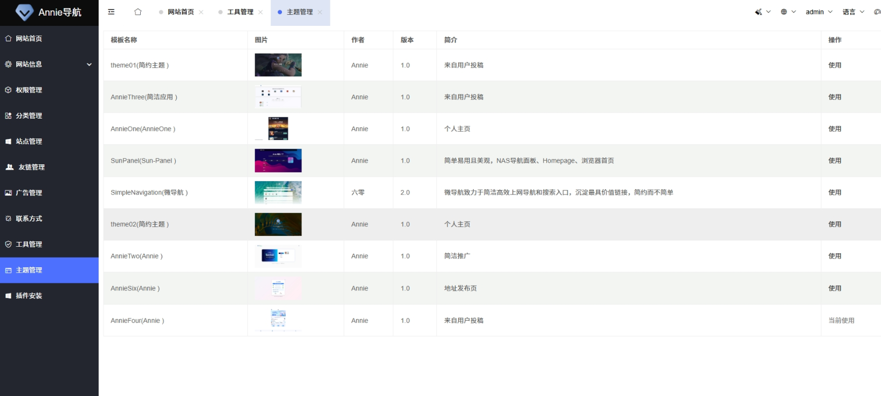This screenshot has height=396, width=881.
Task: Switch to the 网站首页 tab
Action: tap(181, 12)
